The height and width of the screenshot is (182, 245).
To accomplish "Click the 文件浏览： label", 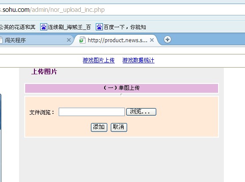I will tap(42, 112).
